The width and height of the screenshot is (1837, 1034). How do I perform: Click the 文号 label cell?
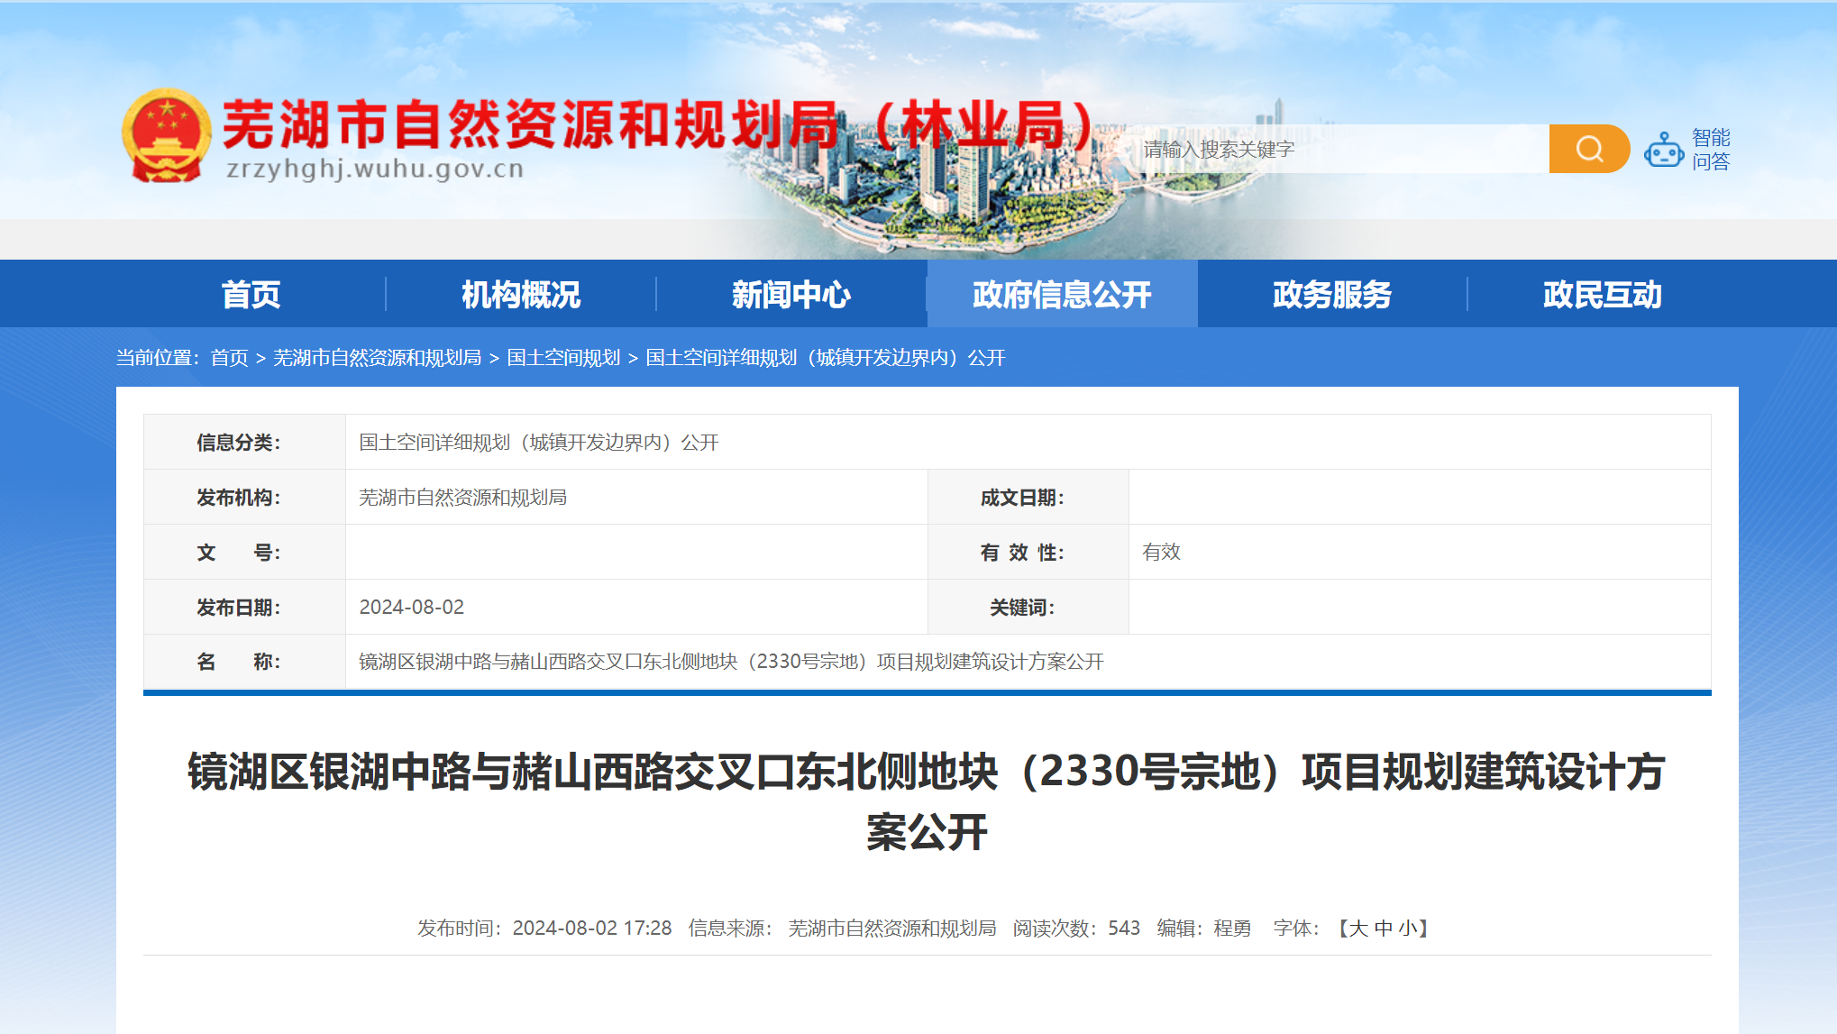point(244,552)
